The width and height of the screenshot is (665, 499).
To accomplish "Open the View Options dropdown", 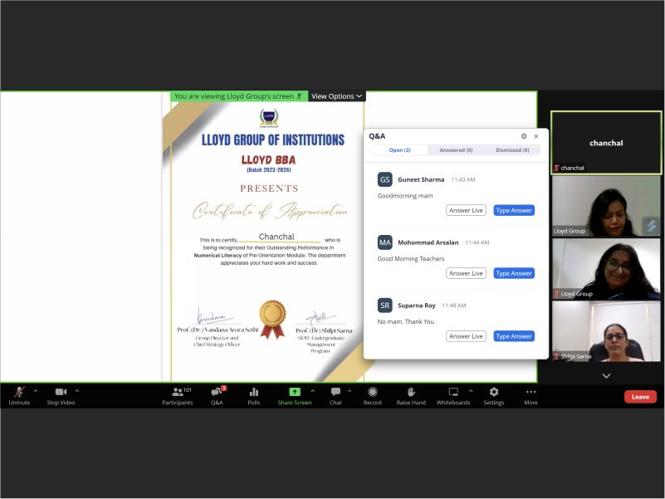I will coord(336,96).
